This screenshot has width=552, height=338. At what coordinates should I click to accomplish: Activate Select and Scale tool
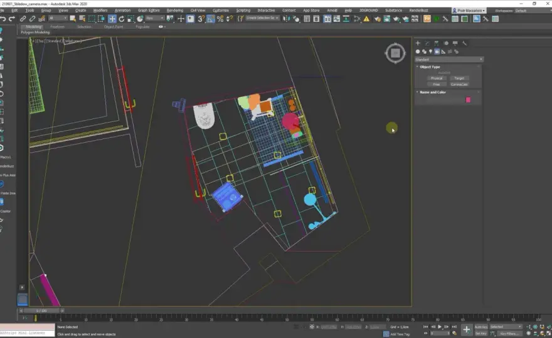coord(130,19)
